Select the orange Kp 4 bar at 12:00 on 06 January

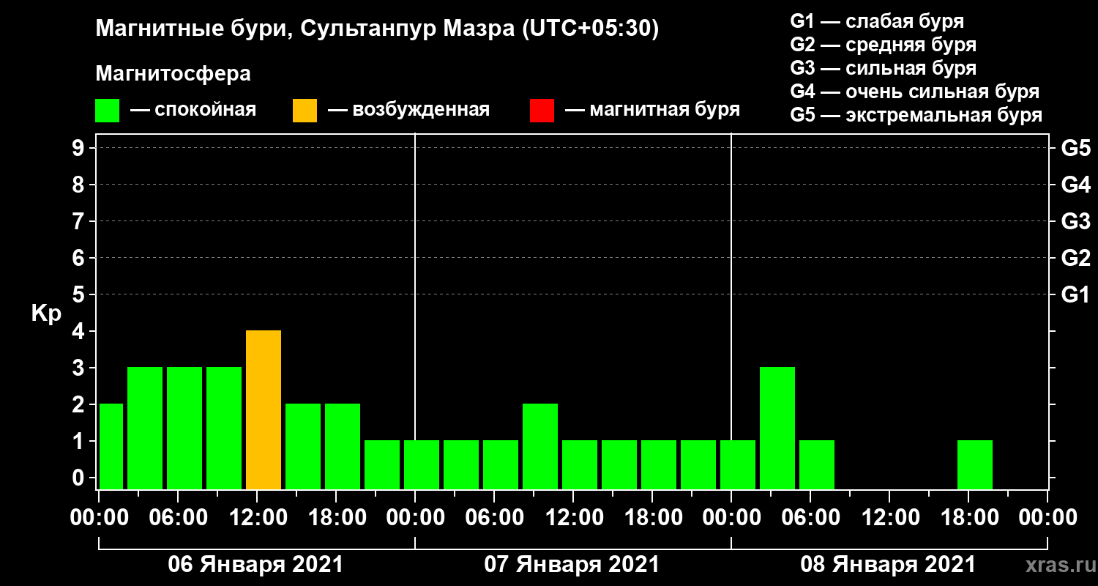pyautogui.click(x=264, y=410)
